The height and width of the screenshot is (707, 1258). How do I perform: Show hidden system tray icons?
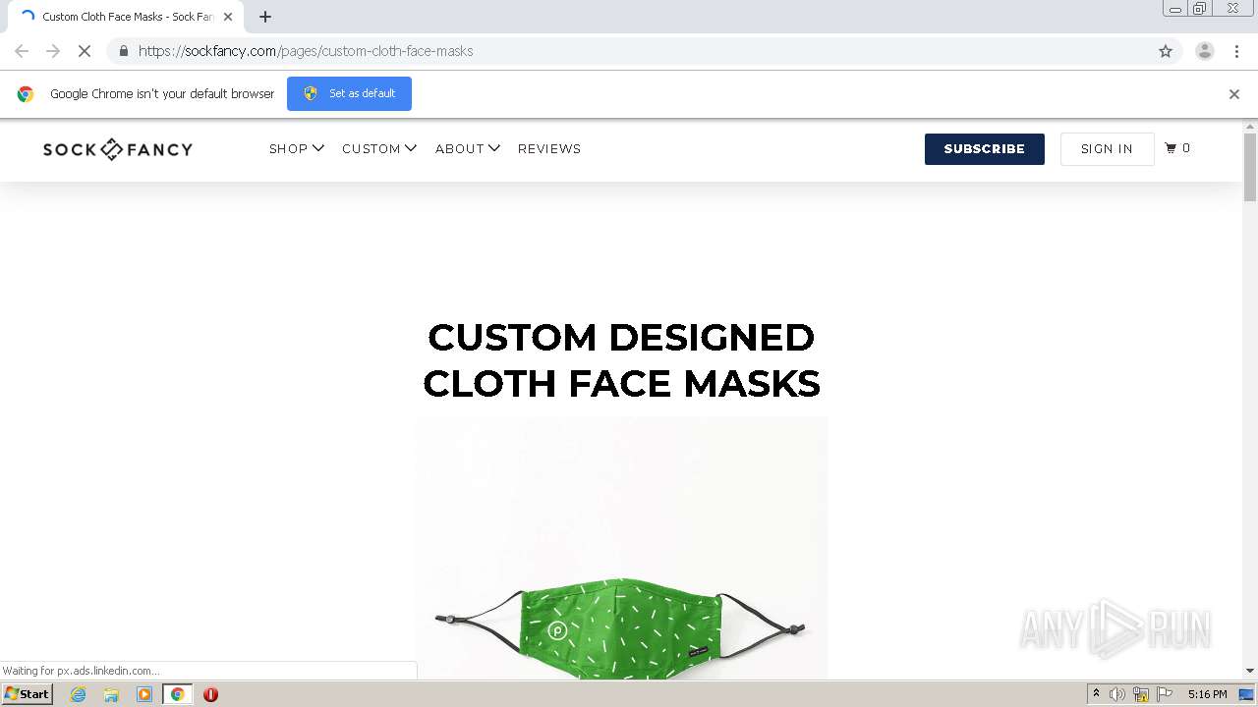click(x=1096, y=694)
